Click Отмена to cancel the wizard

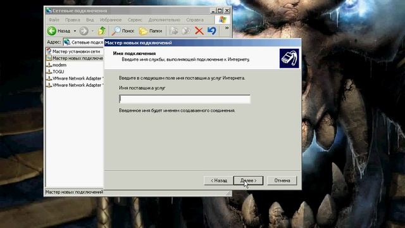[282, 180]
